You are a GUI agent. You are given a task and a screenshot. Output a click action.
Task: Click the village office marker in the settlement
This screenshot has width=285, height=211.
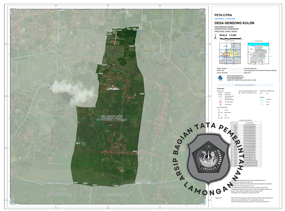tap(114, 86)
